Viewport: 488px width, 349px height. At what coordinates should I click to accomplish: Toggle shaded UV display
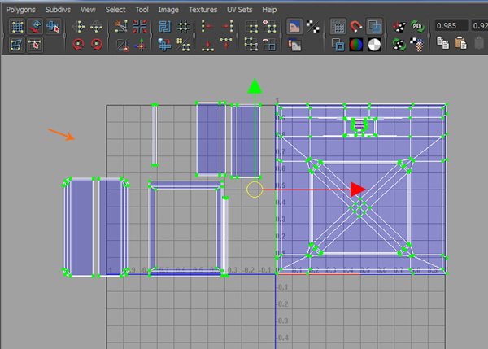tap(374, 27)
